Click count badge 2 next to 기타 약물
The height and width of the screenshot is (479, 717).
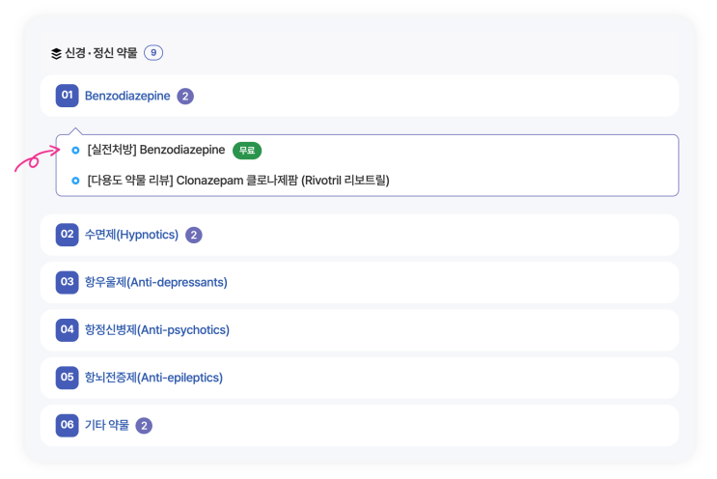[144, 426]
